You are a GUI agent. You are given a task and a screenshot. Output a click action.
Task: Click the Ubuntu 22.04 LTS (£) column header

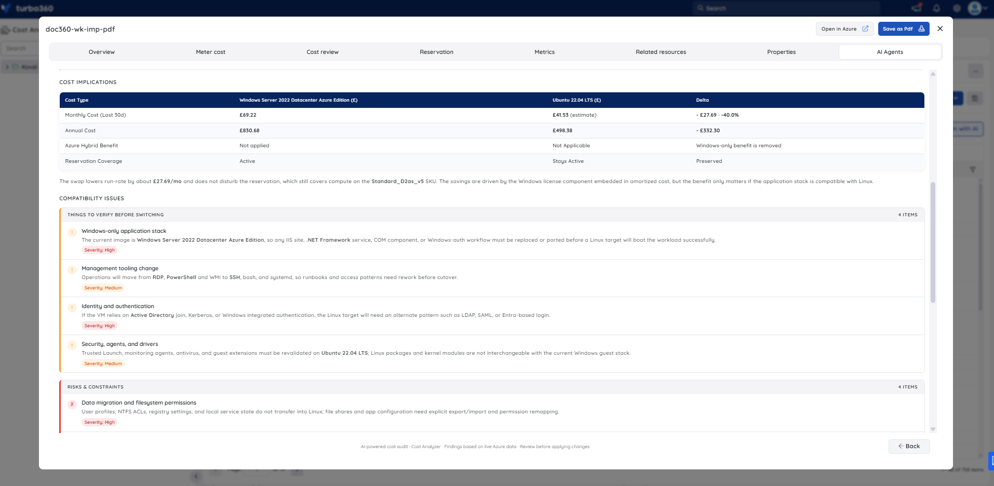click(x=577, y=100)
